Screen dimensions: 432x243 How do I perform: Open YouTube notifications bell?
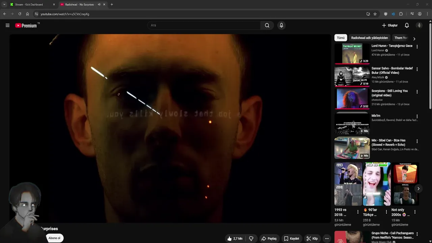(x=407, y=25)
